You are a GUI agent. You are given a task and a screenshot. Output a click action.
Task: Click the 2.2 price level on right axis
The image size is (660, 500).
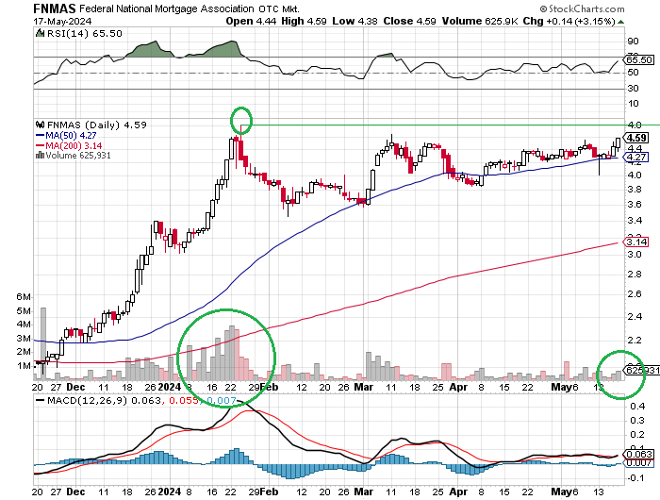point(635,340)
